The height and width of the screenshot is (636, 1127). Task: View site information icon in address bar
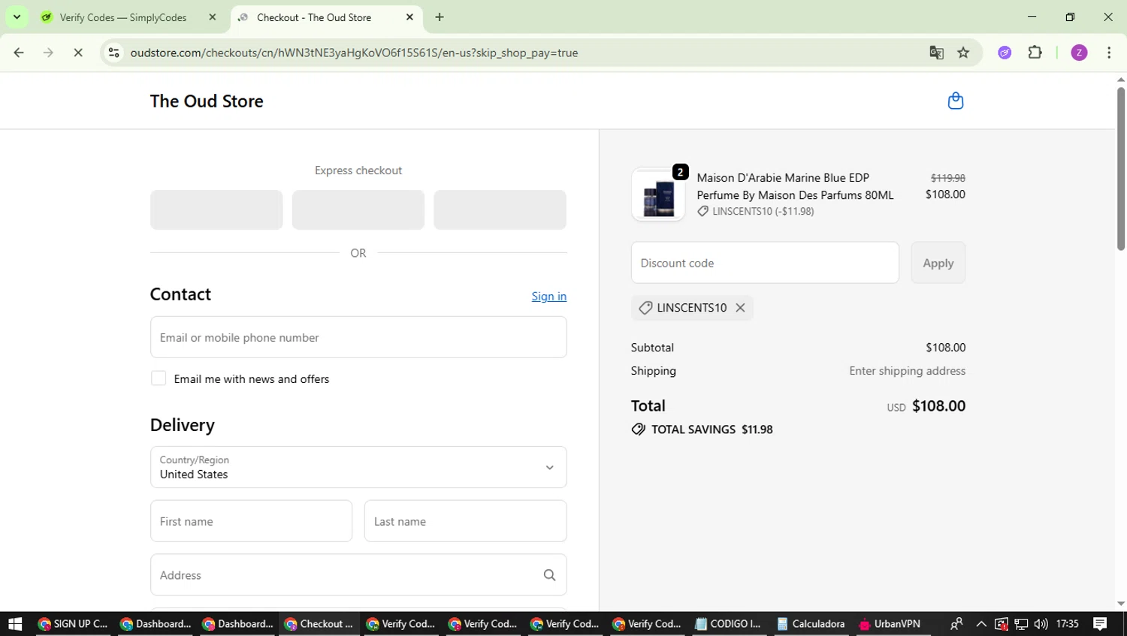click(x=113, y=53)
